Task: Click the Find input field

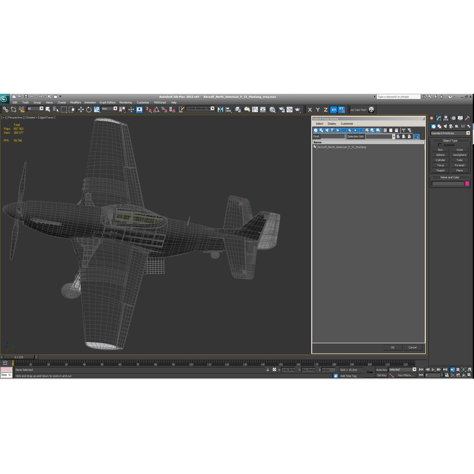Action: (333, 136)
